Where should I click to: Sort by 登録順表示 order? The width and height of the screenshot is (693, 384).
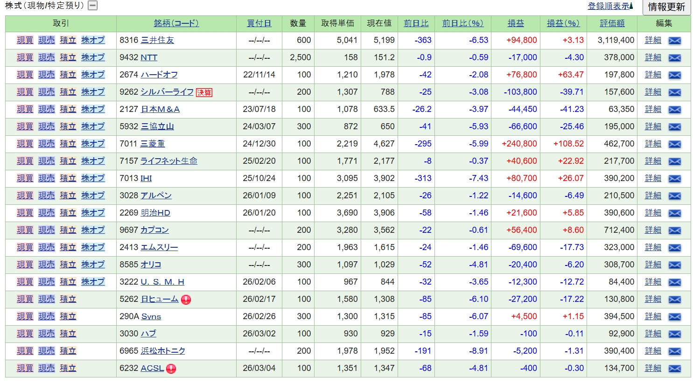609,6
